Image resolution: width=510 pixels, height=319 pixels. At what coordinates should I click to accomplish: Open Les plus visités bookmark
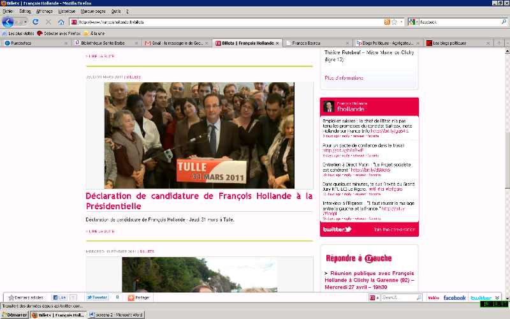tap(18, 33)
